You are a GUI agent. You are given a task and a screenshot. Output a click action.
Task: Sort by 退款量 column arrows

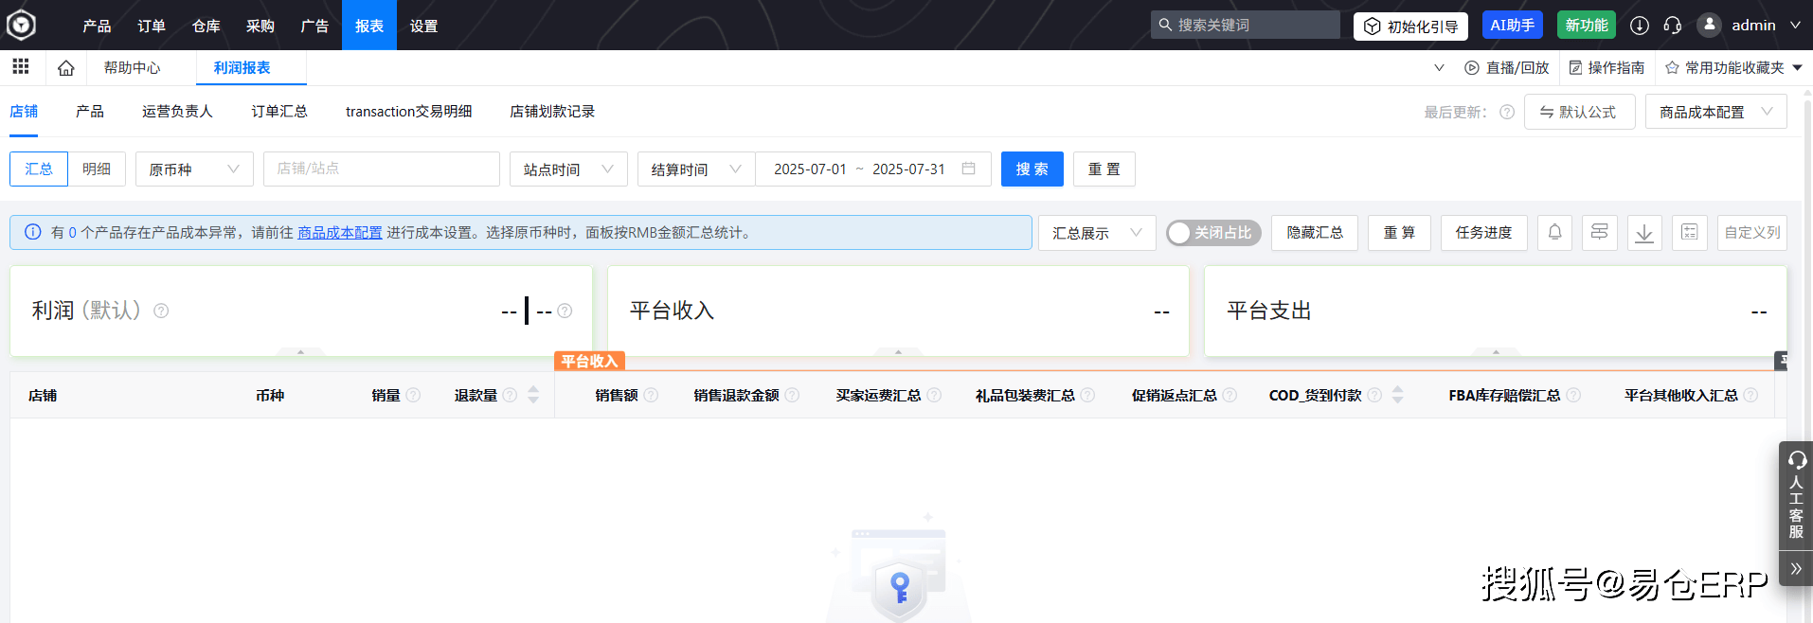pos(533,395)
